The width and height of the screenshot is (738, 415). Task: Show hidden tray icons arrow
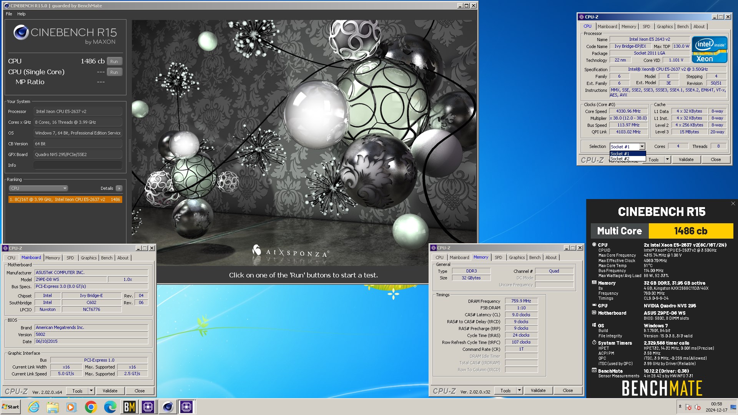point(680,407)
